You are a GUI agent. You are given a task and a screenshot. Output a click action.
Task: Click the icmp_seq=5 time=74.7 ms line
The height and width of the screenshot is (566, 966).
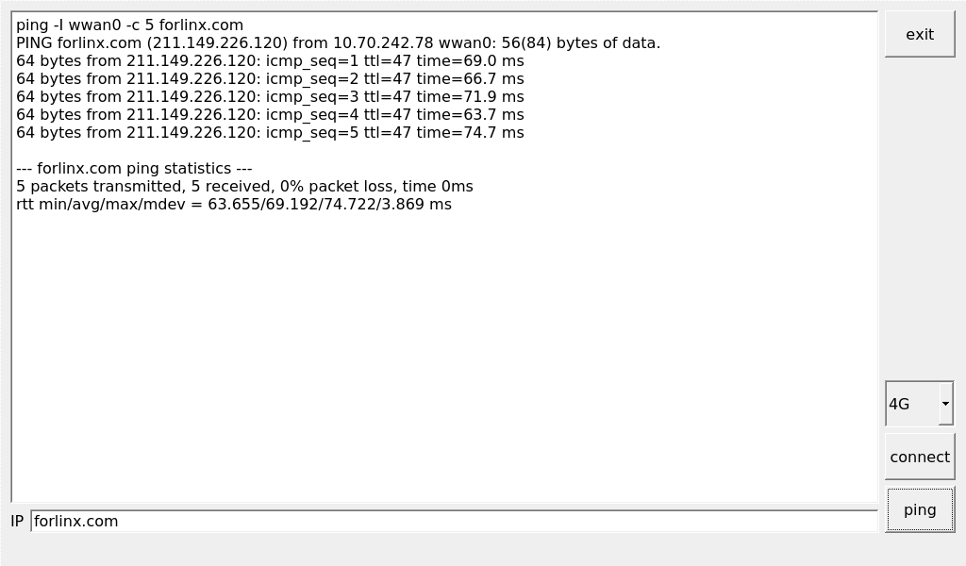(x=270, y=132)
